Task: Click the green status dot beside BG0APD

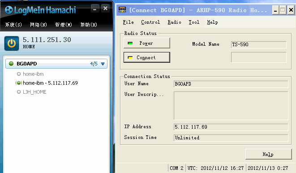Action: point(11,64)
